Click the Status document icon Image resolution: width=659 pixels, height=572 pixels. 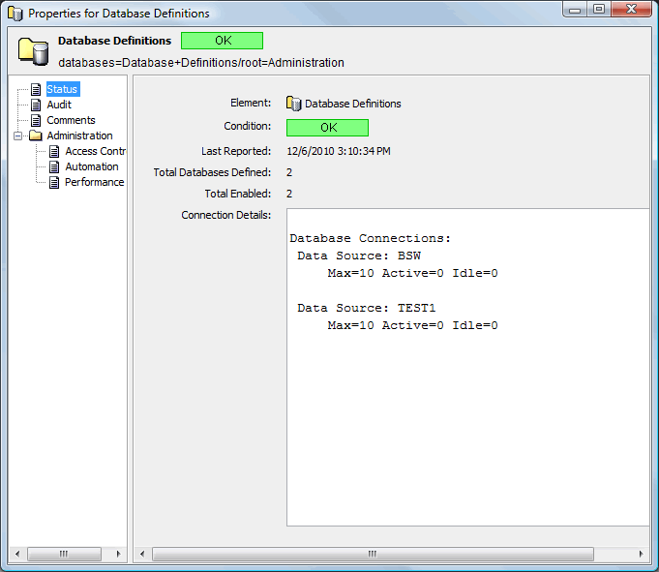(36, 89)
